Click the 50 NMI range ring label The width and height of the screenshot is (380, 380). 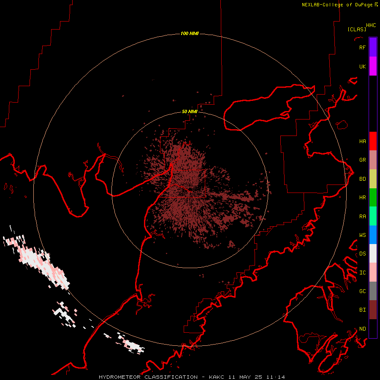pyautogui.click(x=190, y=111)
